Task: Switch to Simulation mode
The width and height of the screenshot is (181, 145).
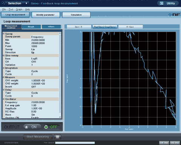Action: click(76, 15)
